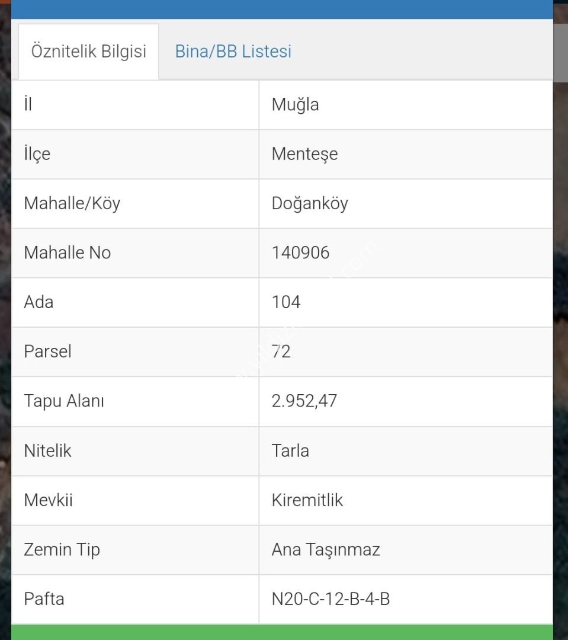This screenshot has height=640, width=568.
Task: Click the Menteşe district value
Action: pos(304,154)
